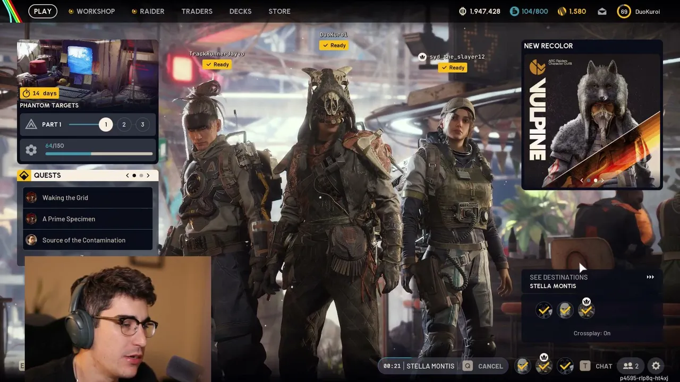Click the syd_the_slayer12 player name
680x382 pixels.
tap(457, 57)
